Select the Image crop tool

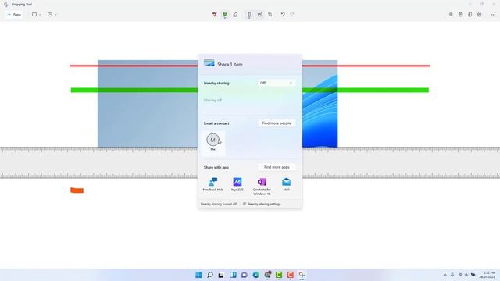click(x=270, y=15)
